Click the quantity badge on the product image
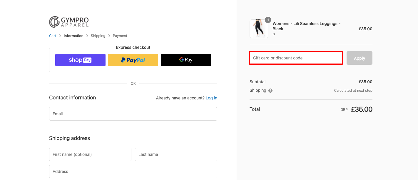The height and width of the screenshot is (180, 418). coord(268,20)
